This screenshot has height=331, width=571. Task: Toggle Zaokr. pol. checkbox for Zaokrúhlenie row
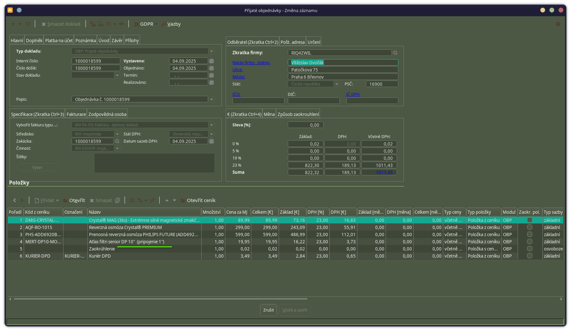pos(530,249)
